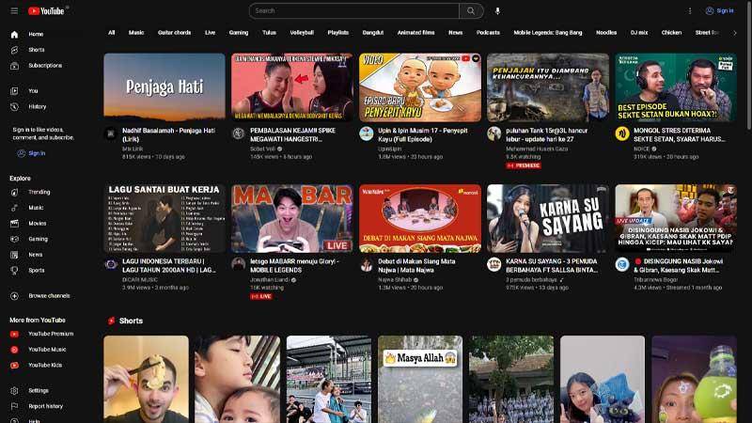Select the Live filter chip

[x=210, y=33]
